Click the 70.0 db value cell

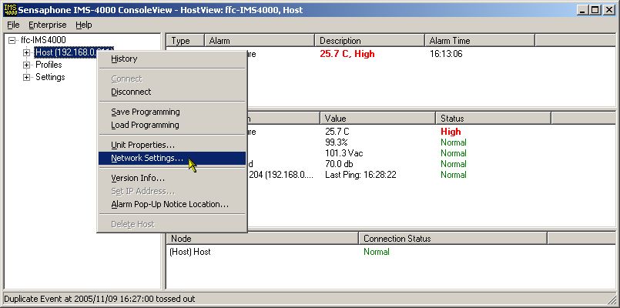click(x=339, y=164)
